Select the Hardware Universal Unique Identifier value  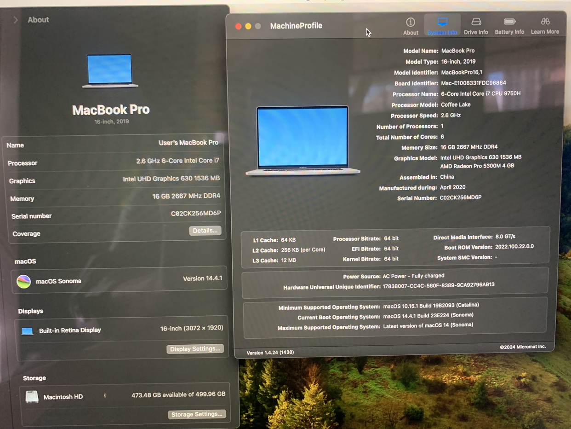[x=439, y=285]
